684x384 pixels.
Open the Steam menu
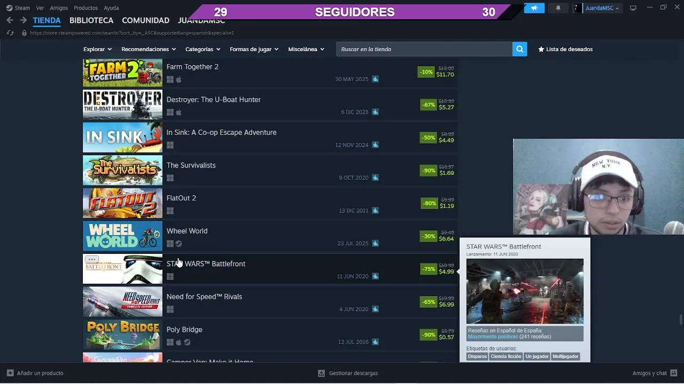[22, 8]
